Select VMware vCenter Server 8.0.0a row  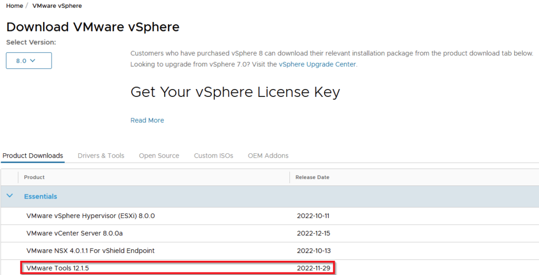(269, 233)
